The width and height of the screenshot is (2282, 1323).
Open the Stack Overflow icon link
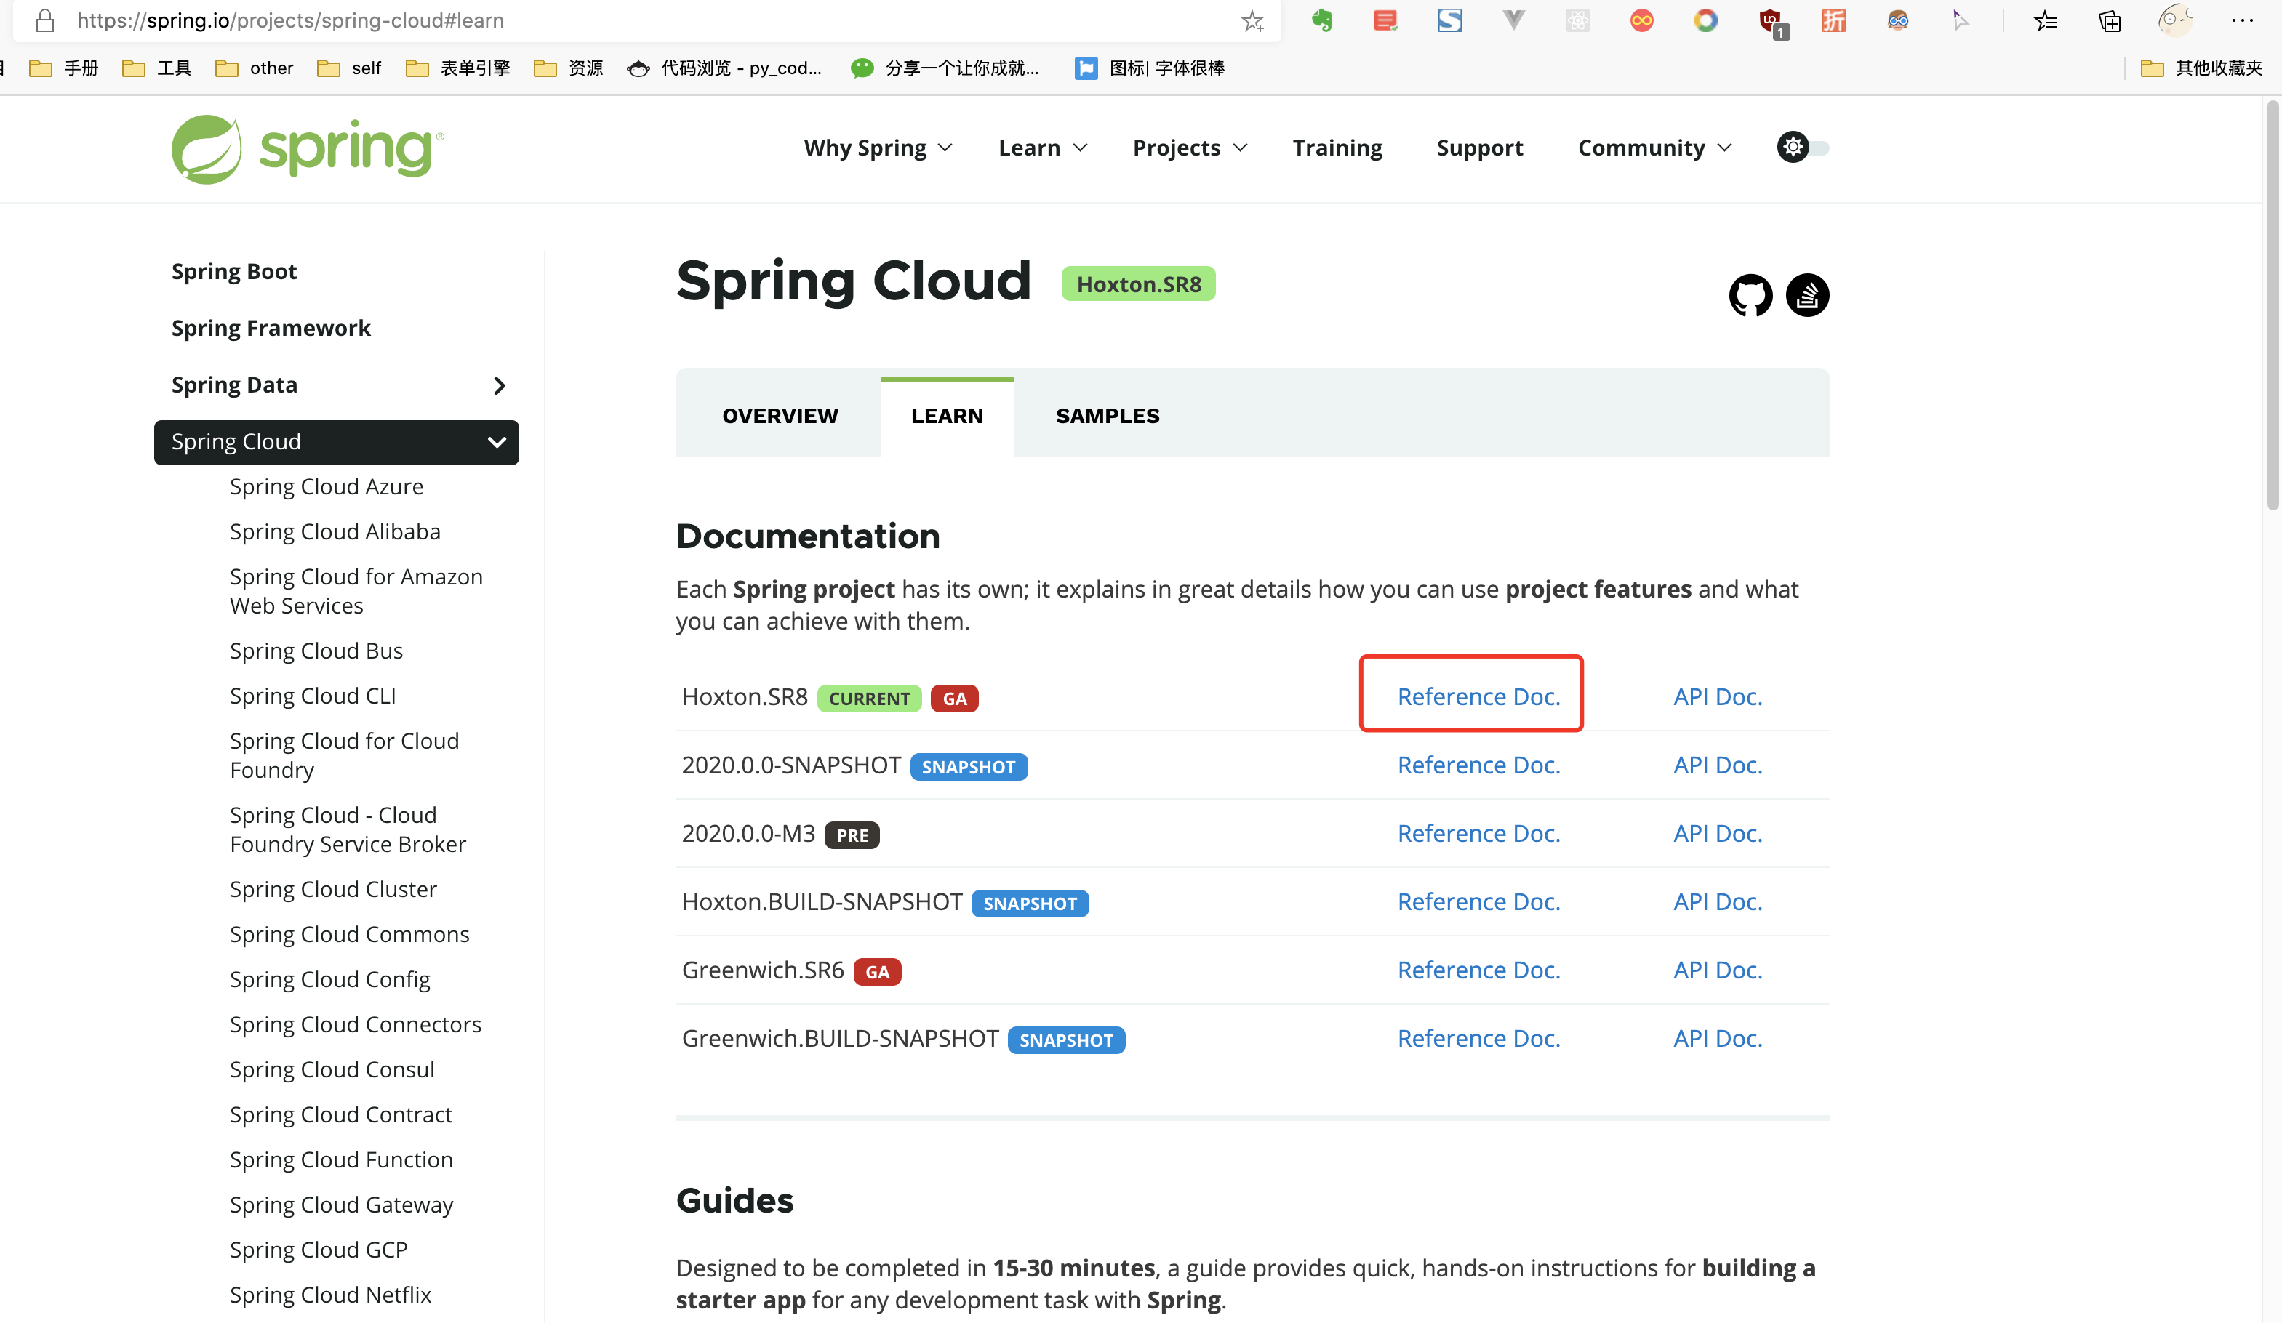(x=1806, y=295)
